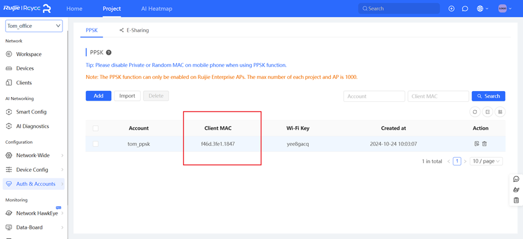Click the Created at column header
The width and height of the screenshot is (523, 239).
393,128
